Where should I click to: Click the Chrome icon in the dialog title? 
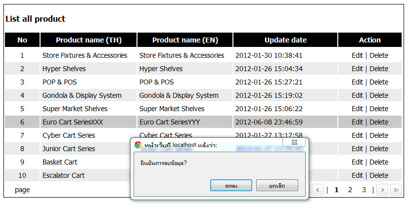point(138,145)
